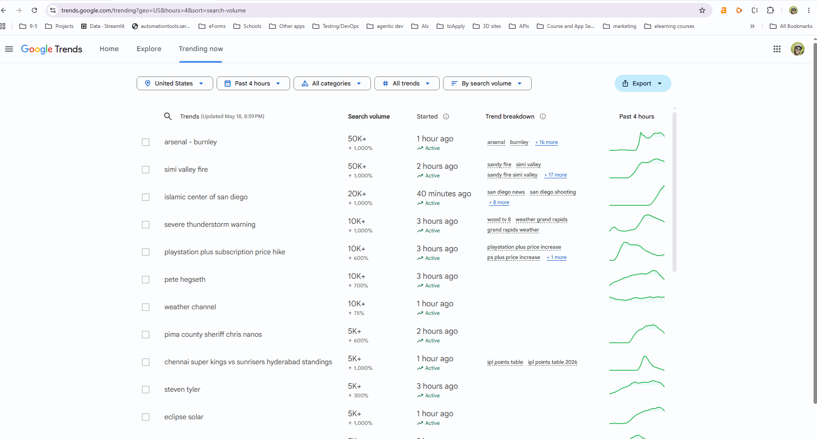
Task: Open the All Bookmarks folder
Action: coord(791,26)
